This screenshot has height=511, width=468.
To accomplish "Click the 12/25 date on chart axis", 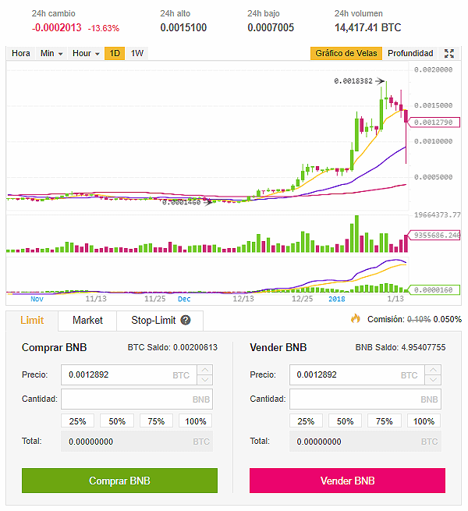I will 302,299.
